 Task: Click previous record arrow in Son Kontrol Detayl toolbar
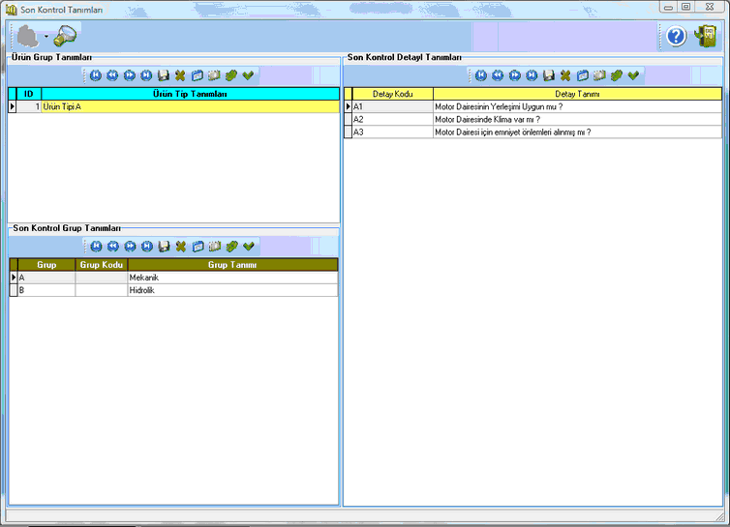point(498,75)
